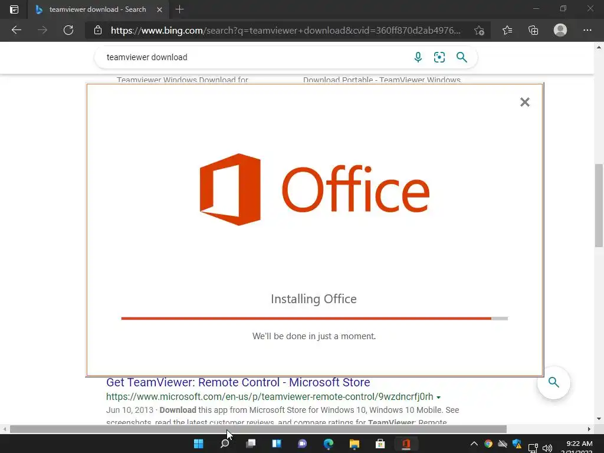This screenshot has height=453, width=604.
Task: Open volume control tray icon
Action: (x=547, y=448)
